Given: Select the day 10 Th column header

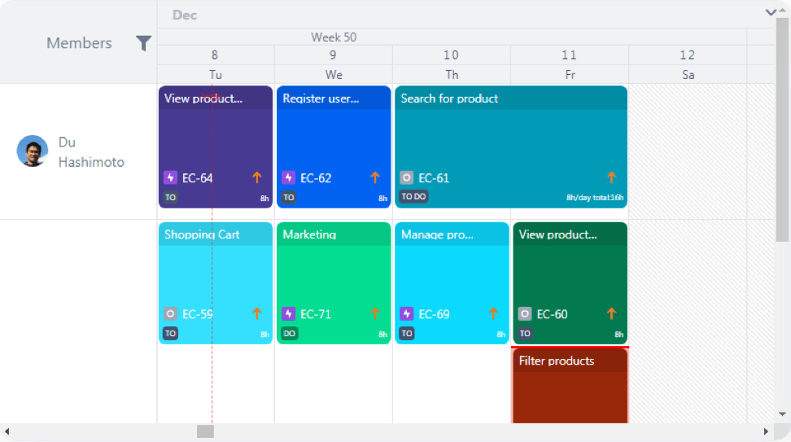Looking at the screenshot, I should [452, 64].
